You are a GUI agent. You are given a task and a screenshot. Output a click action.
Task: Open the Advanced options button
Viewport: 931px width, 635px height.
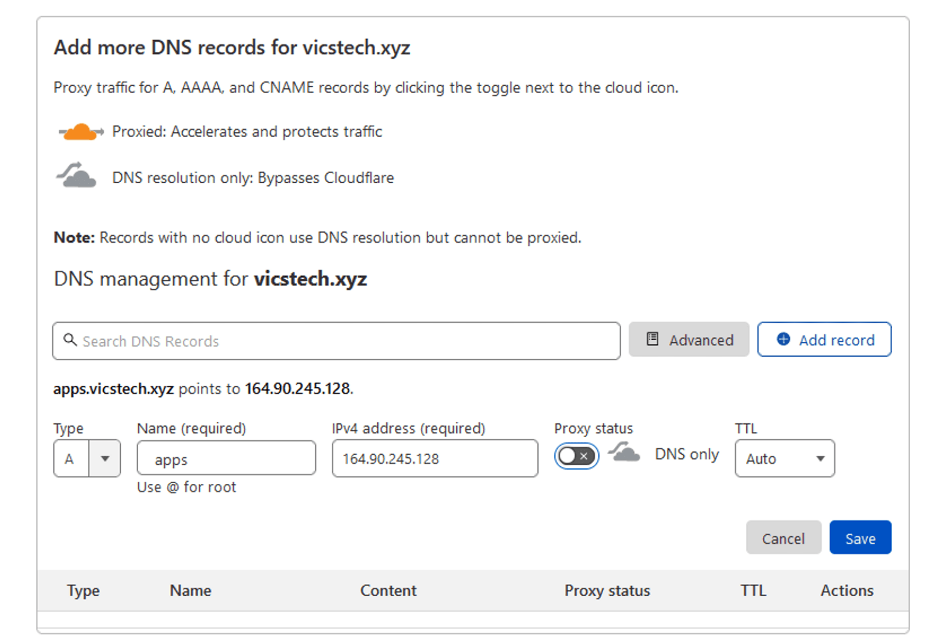(x=689, y=339)
